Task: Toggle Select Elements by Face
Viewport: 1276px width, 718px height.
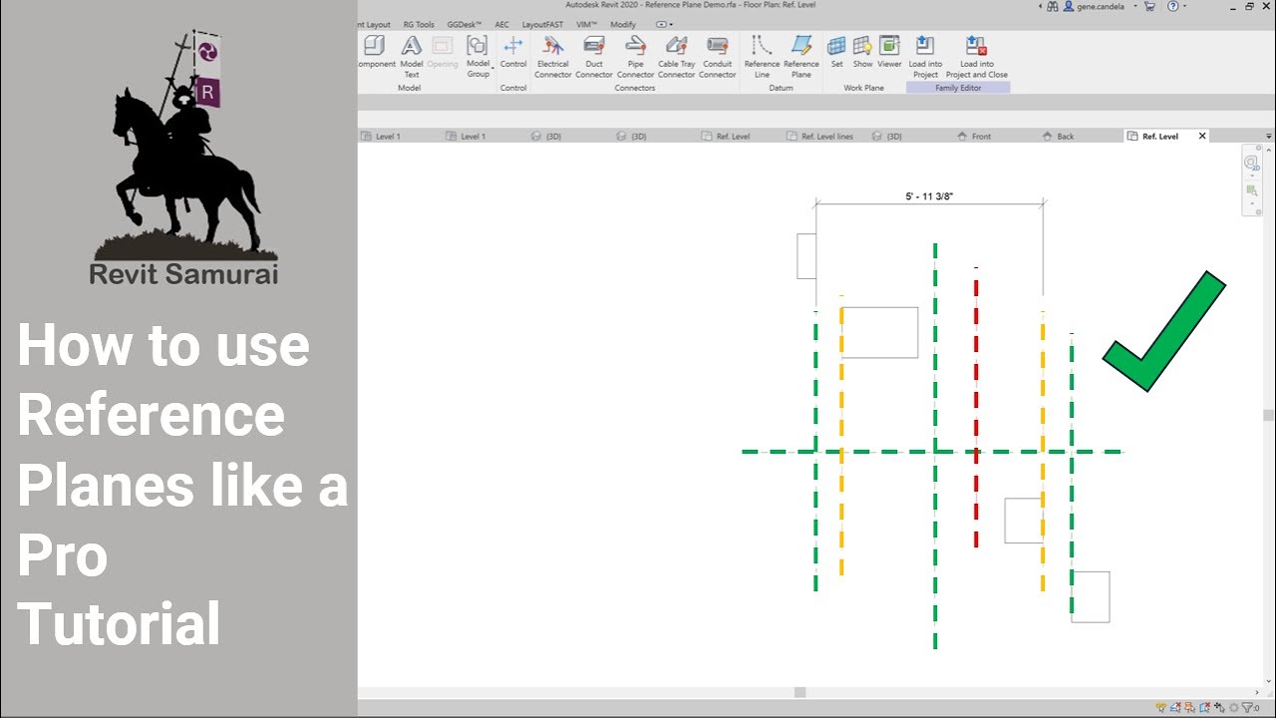Action: coord(1204,708)
